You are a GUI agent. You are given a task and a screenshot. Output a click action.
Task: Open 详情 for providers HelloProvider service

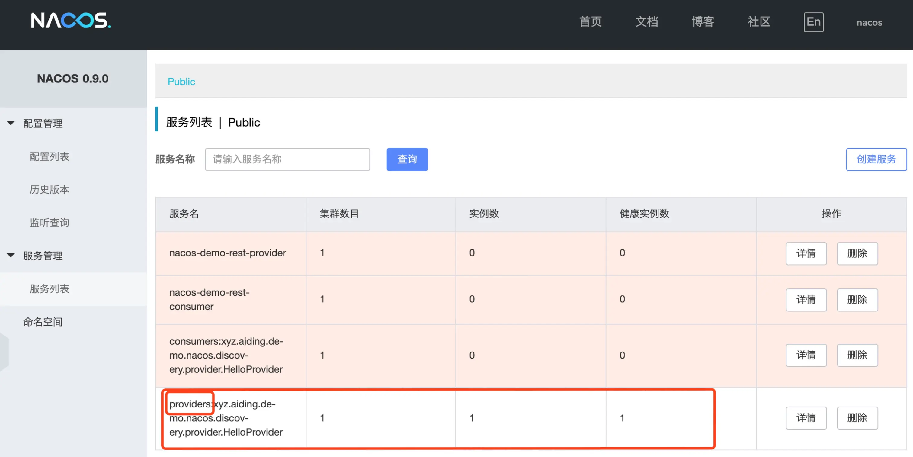(806, 418)
